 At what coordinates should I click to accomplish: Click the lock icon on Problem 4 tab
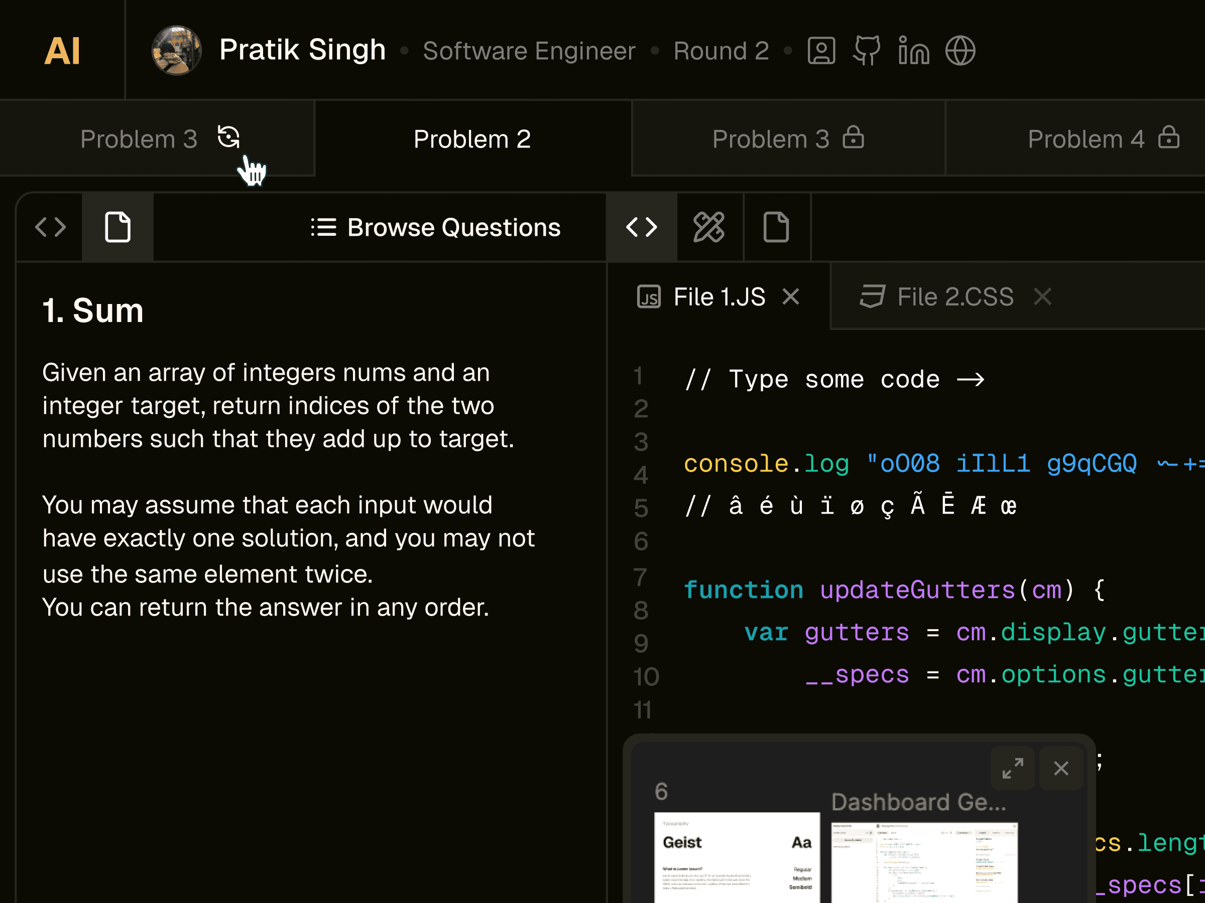point(1168,136)
